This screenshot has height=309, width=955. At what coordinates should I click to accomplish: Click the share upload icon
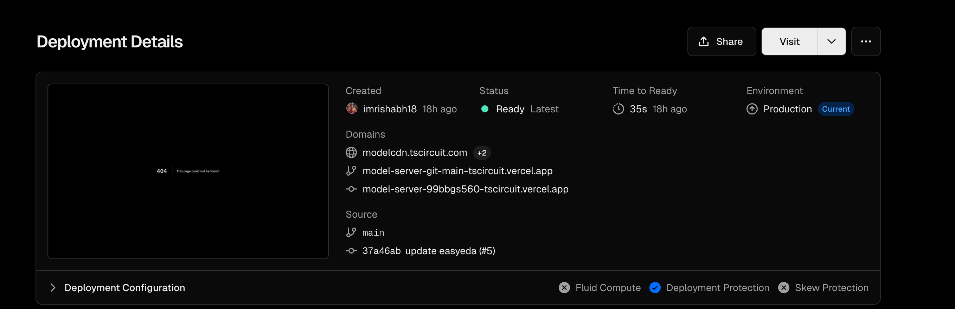coord(703,41)
